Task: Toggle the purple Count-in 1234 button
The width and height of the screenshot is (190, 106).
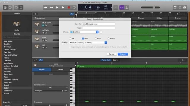Action: coord(122,7)
